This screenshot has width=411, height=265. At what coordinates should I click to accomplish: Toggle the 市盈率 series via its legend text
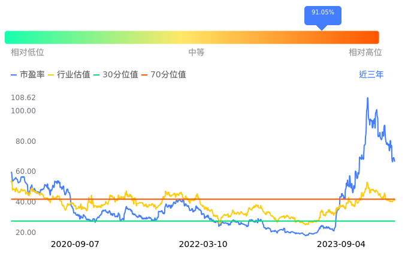point(32,75)
